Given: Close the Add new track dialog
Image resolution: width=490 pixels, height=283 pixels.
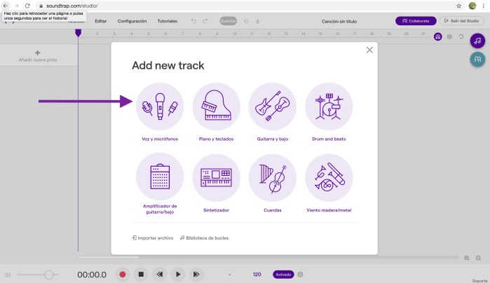Looking at the screenshot, I should coord(369,50).
